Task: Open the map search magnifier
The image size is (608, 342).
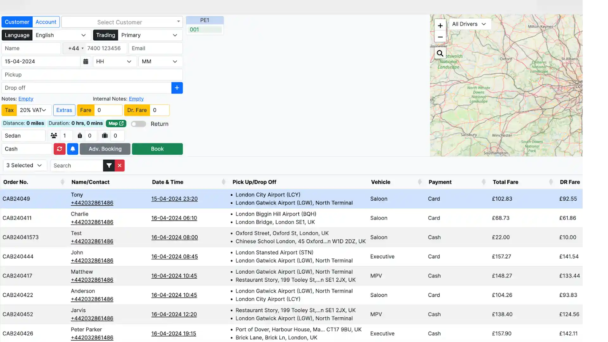Action: [x=440, y=53]
